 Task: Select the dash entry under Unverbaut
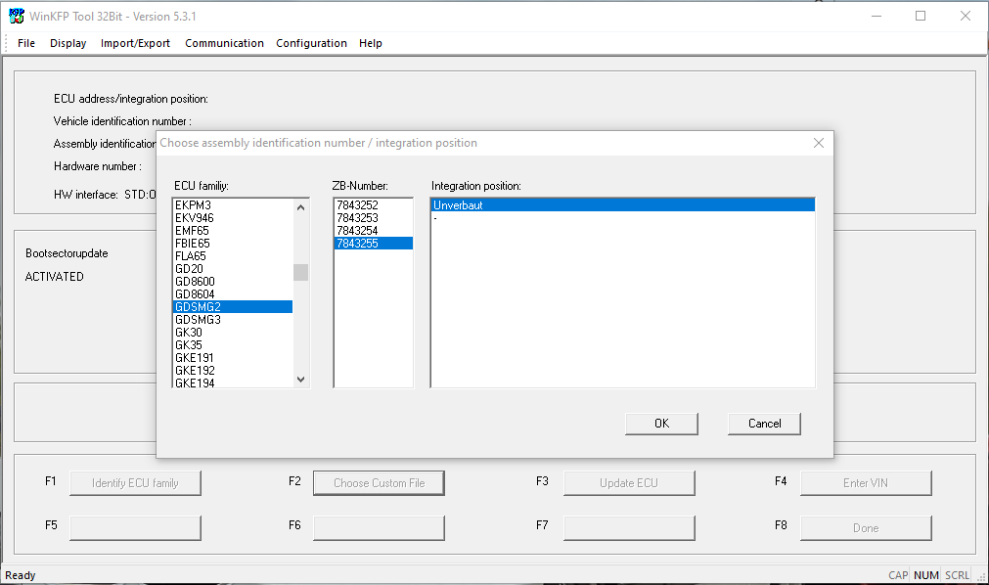pyautogui.click(x=622, y=218)
